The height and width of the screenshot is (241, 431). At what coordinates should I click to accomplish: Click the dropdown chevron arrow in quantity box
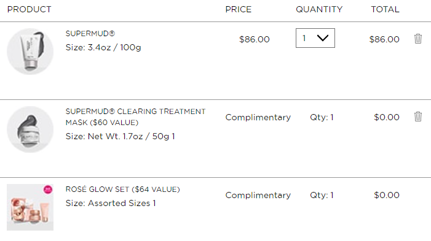(x=323, y=38)
